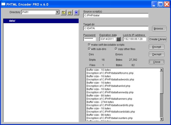Image resolution: width=171 pixels, height=125 pixels.
Task: Click the Files Bytes value 82
Action: tap(133, 65)
